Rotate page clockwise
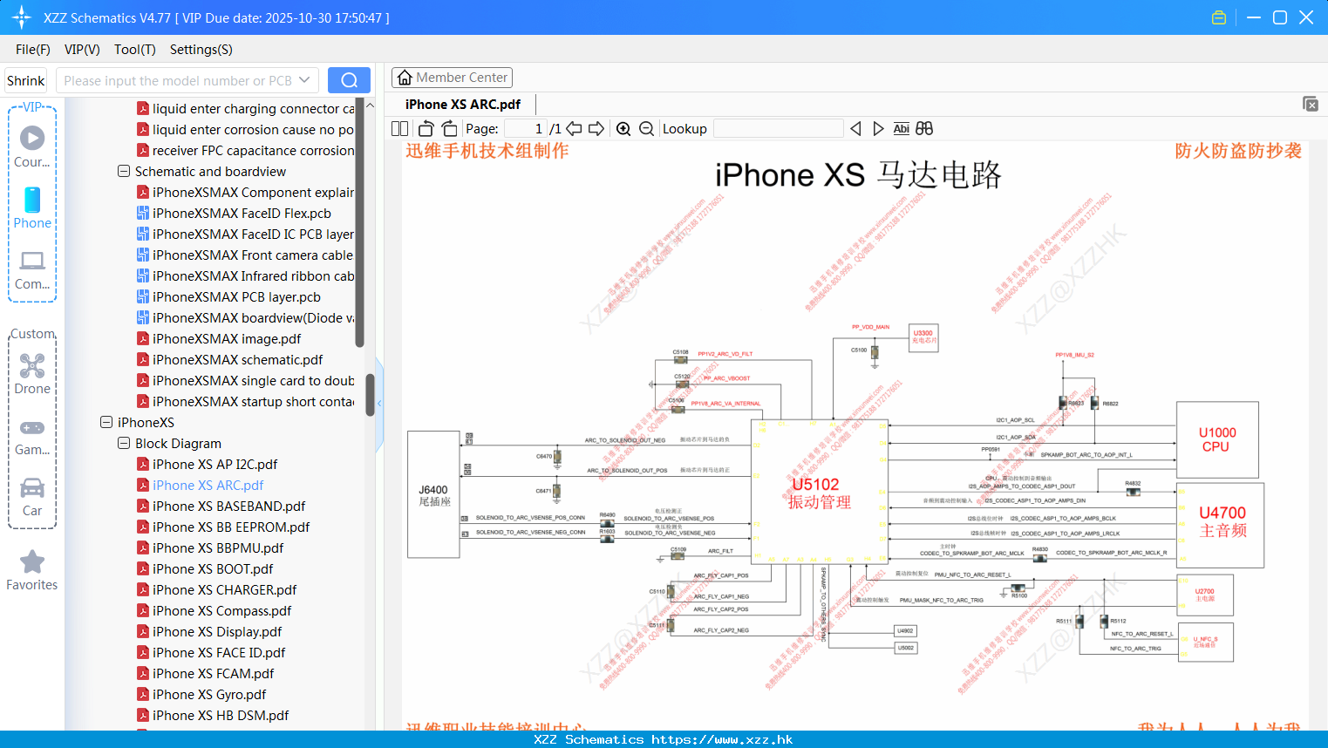 [449, 128]
